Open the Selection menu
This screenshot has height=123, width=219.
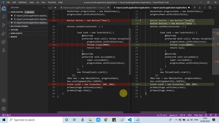tap(23, 2)
